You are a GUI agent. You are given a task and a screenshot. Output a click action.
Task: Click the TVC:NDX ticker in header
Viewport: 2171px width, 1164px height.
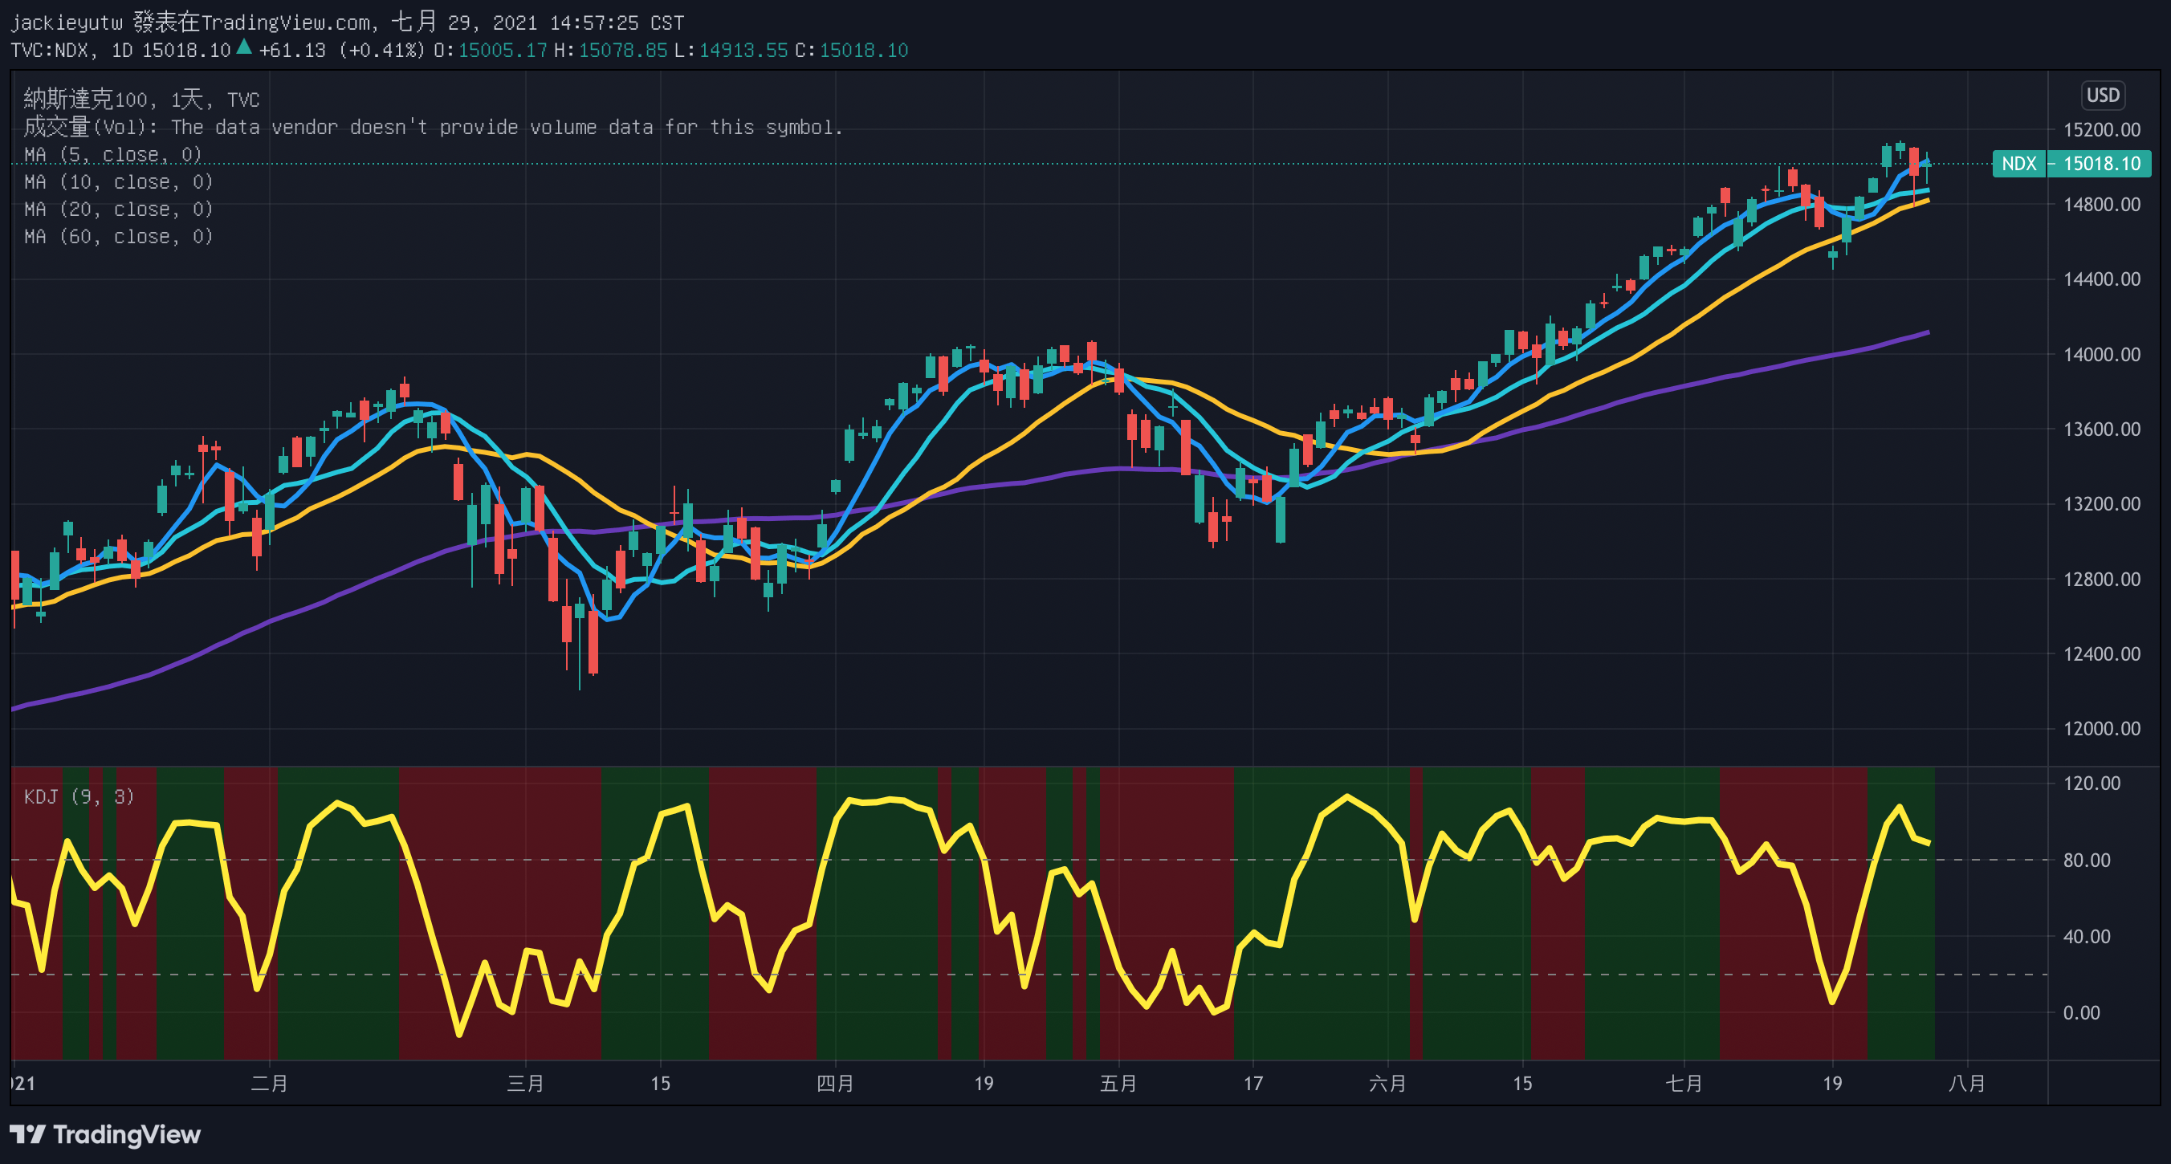click(x=49, y=51)
